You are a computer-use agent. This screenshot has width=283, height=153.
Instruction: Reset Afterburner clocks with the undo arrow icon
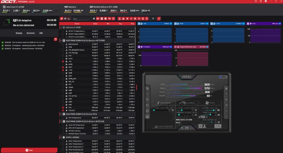tap(182, 128)
